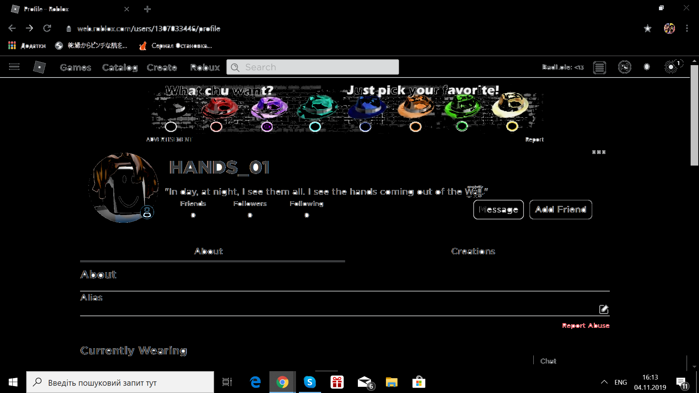699x393 pixels.
Task: Click the Message button on profile
Action: [x=498, y=209]
